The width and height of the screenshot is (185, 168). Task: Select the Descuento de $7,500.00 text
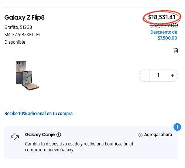pyautogui.click(x=164, y=35)
